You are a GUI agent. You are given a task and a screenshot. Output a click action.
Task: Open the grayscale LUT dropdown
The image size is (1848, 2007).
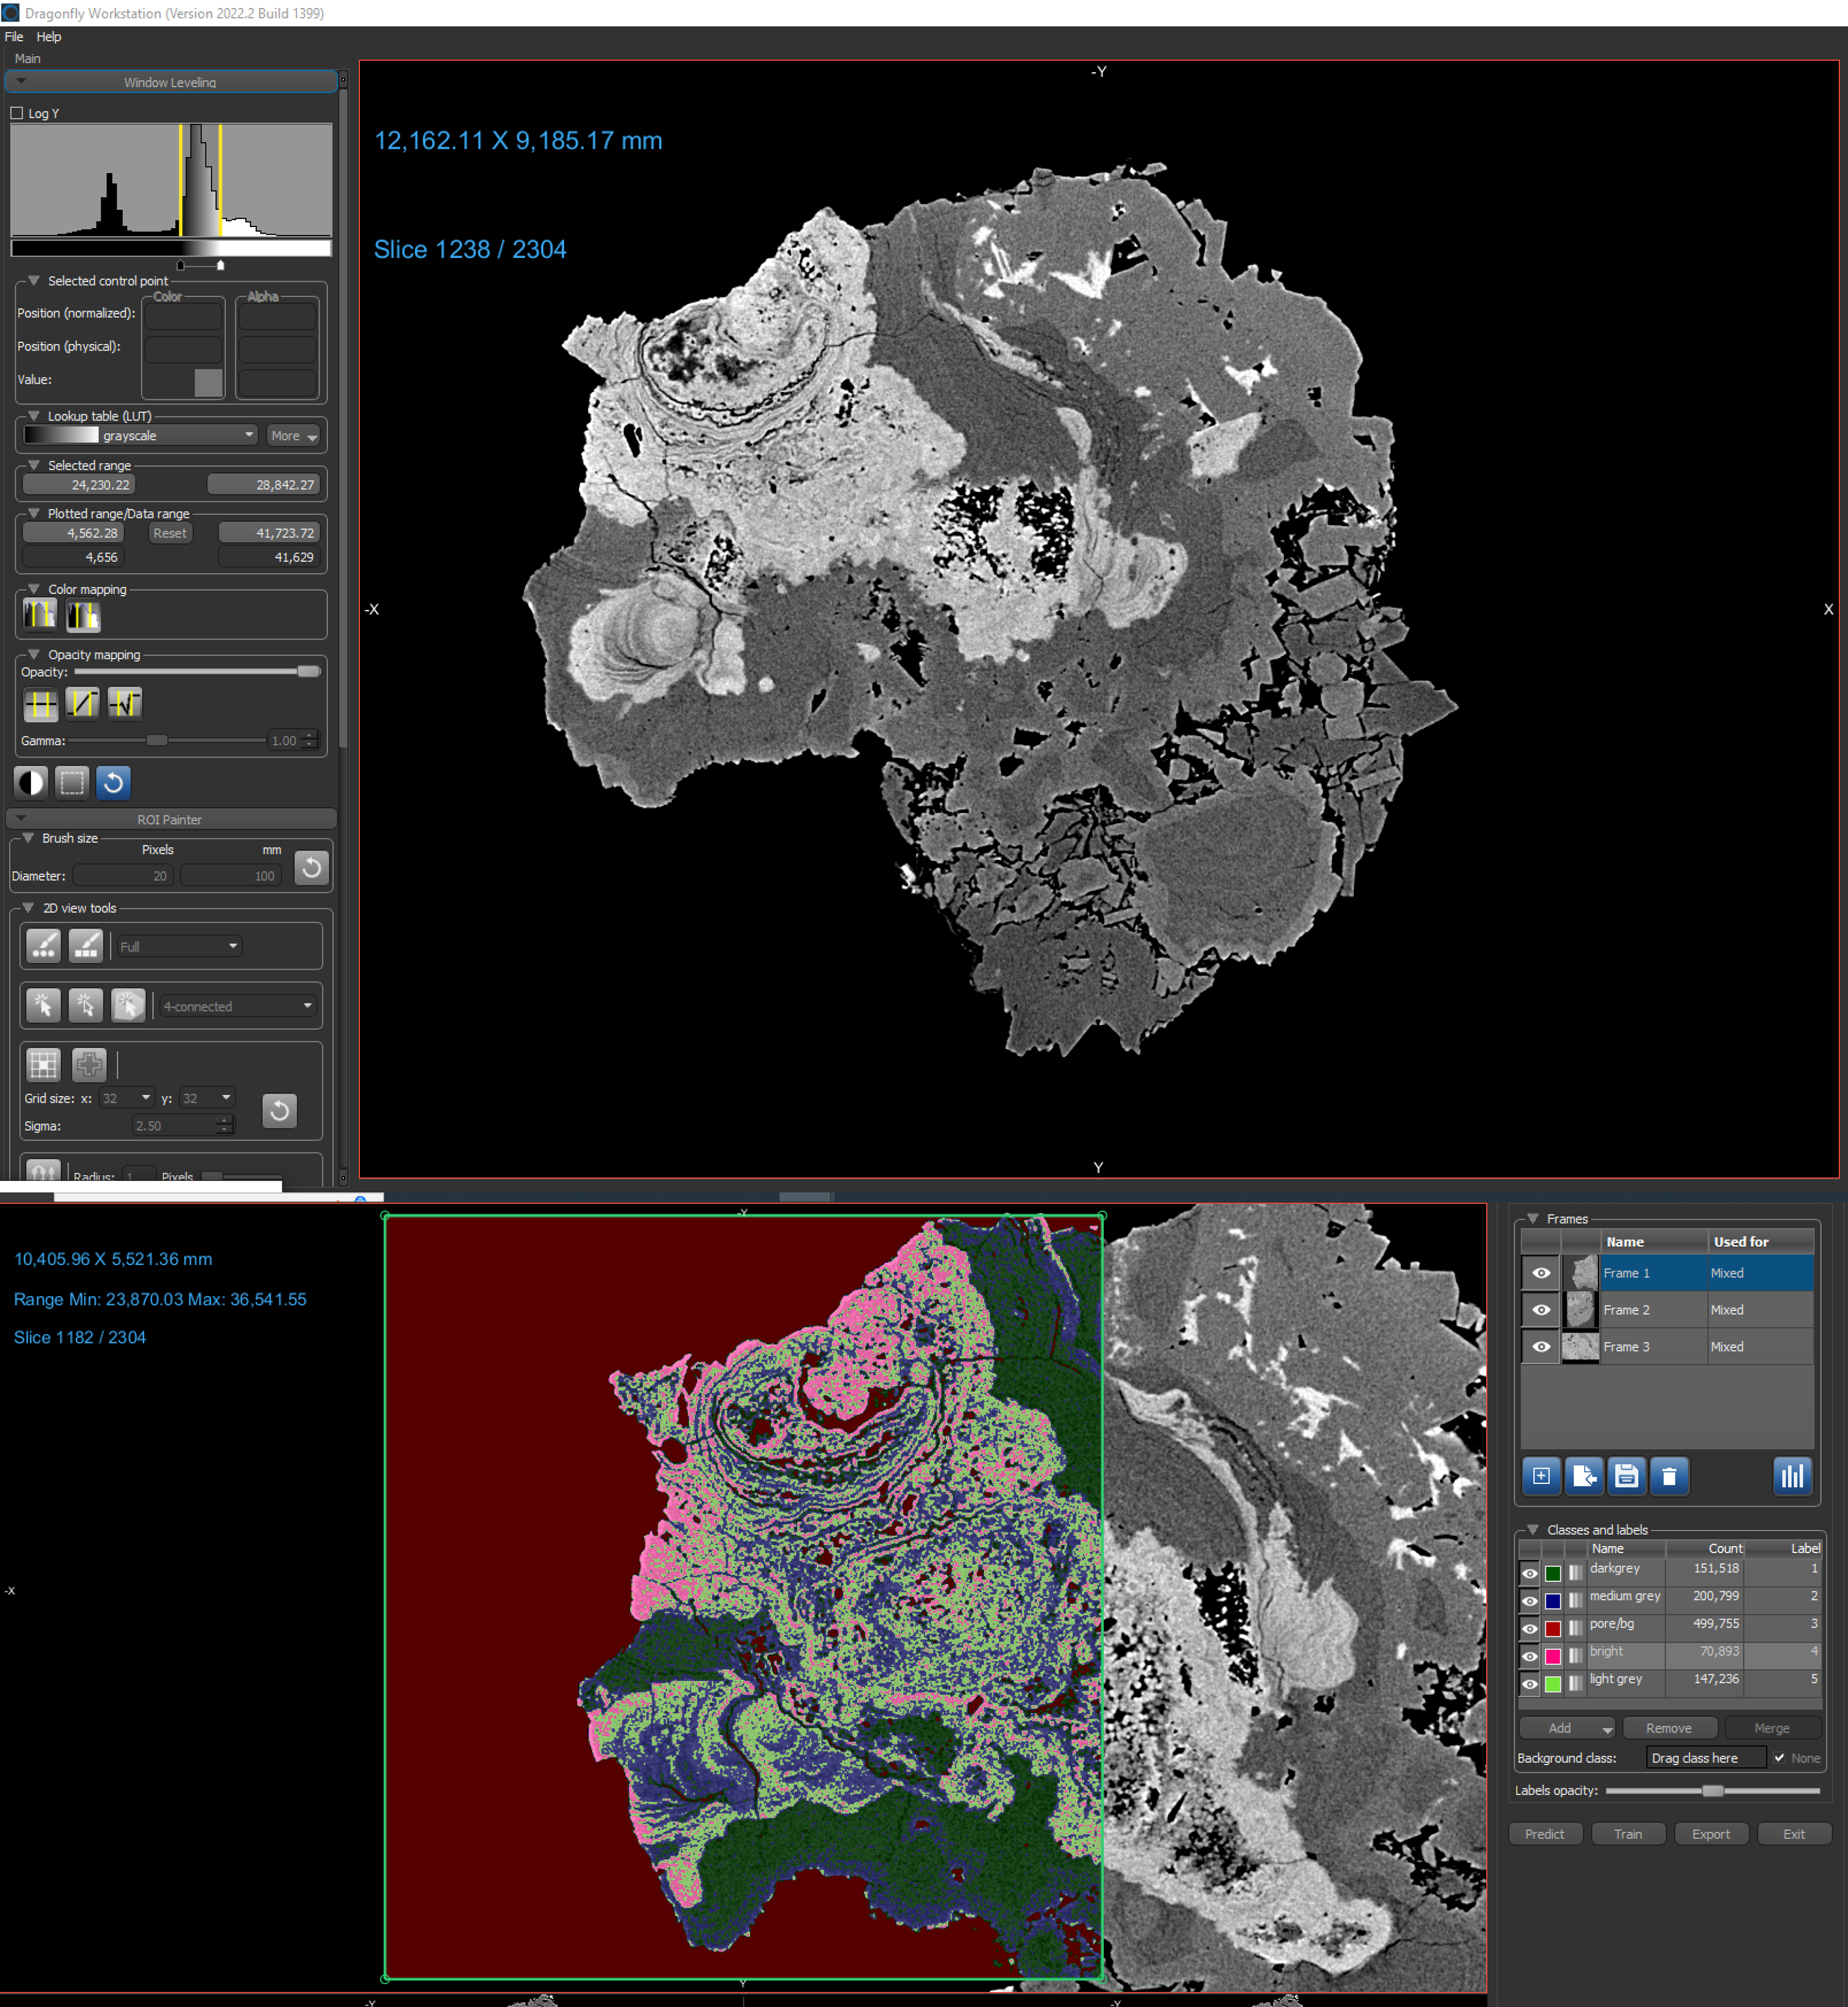(140, 435)
